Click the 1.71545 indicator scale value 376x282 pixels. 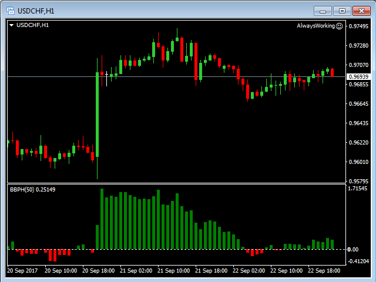358,189
